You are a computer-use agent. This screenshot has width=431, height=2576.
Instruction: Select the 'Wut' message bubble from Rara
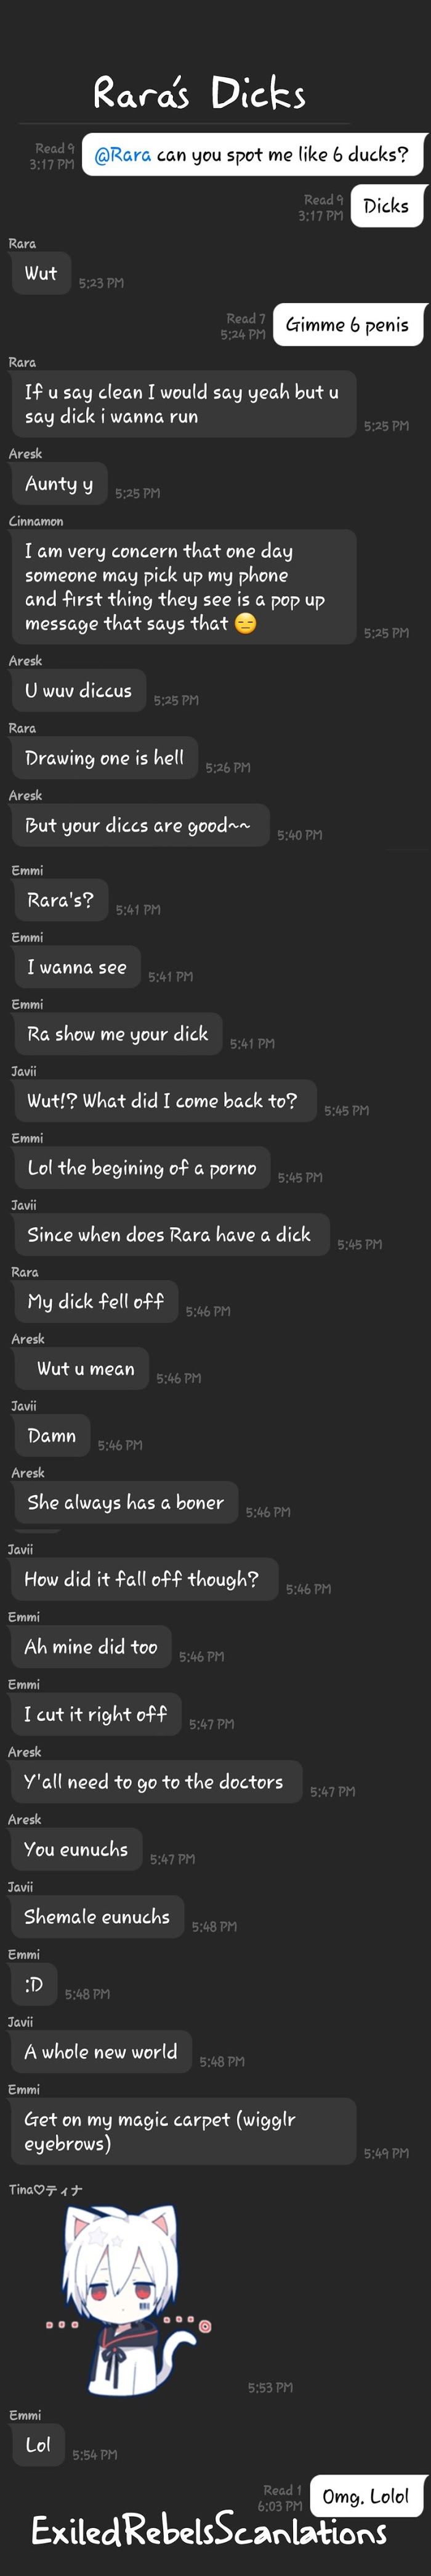[x=41, y=273]
